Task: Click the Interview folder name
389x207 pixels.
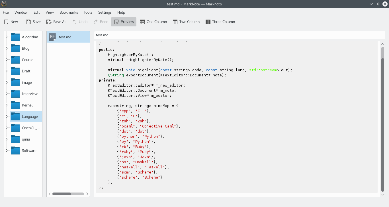Action: click(x=30, y=94)
